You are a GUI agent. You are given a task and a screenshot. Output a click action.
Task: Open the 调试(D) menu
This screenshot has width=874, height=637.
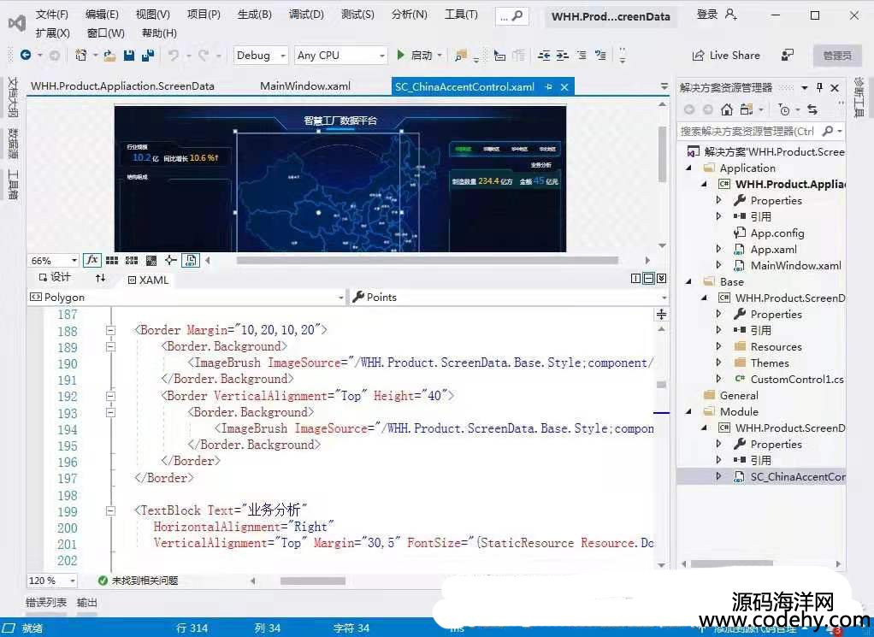coord(306,15)
